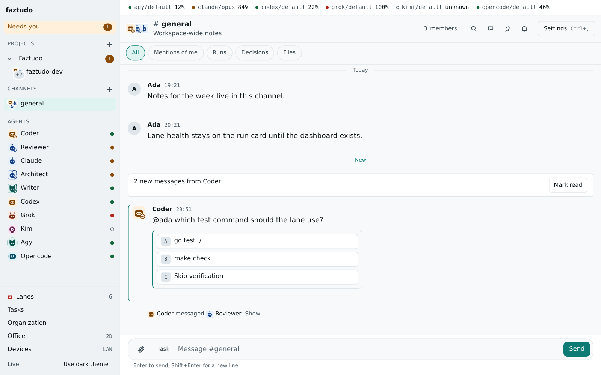This screenshot has height=375, width=601.
Task: Click Coder avatar on 20:51 message
Action: point(139,213)
